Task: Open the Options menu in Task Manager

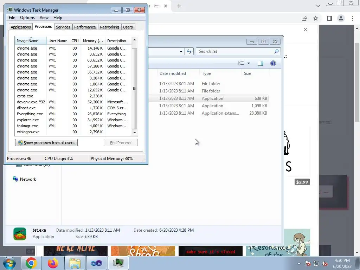Action: click(27, 18)
